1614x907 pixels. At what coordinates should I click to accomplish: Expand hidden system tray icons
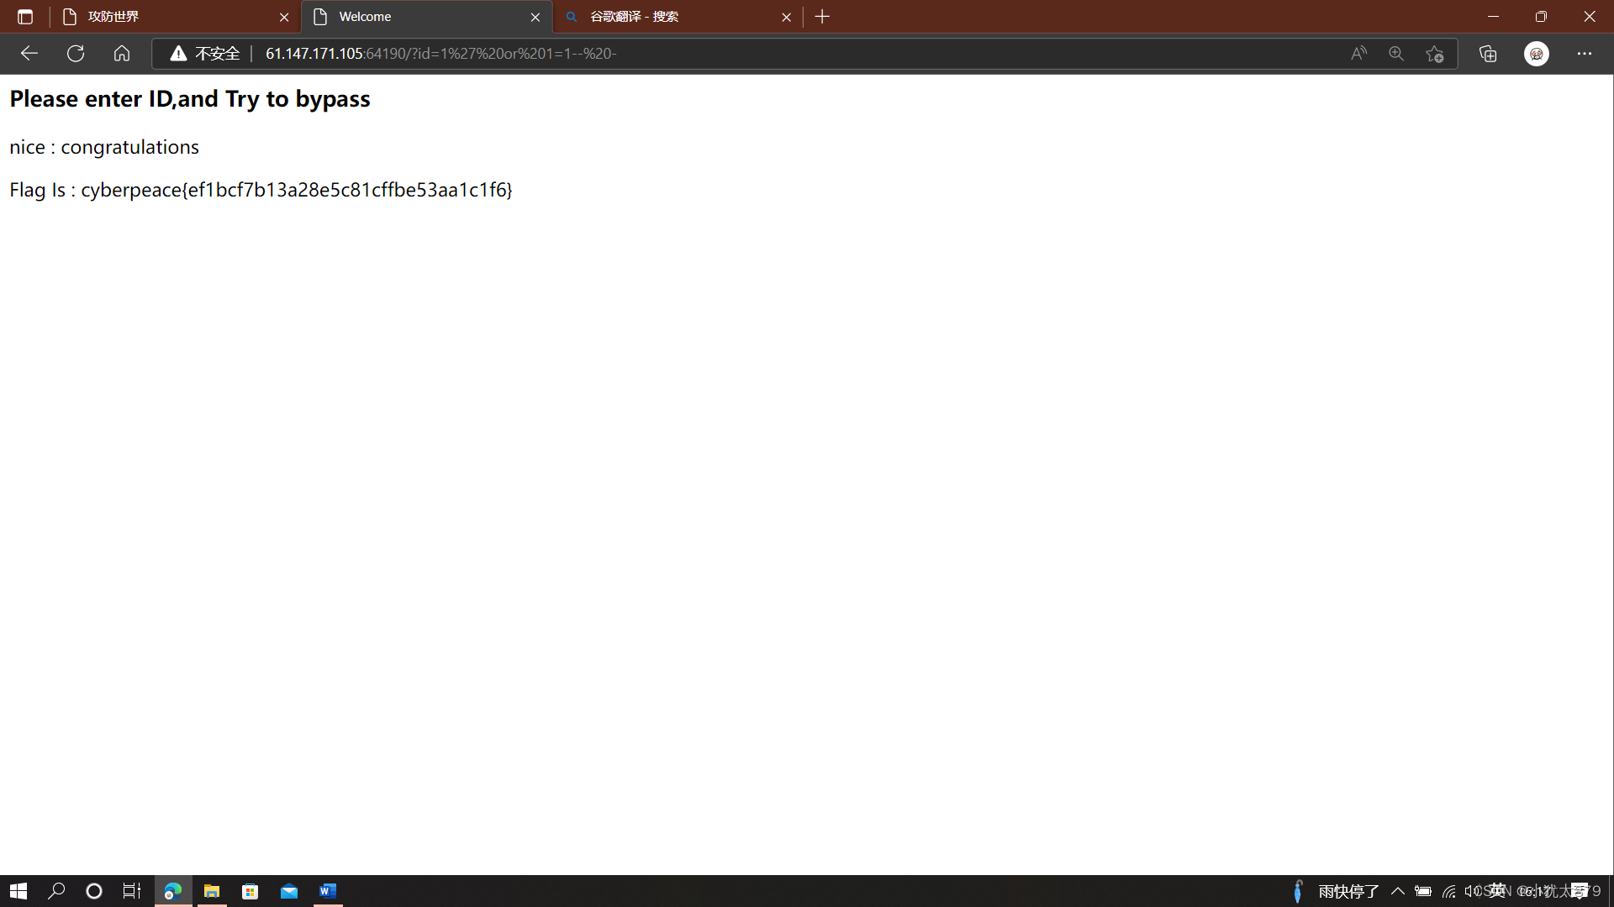(x=1398, y=891)
